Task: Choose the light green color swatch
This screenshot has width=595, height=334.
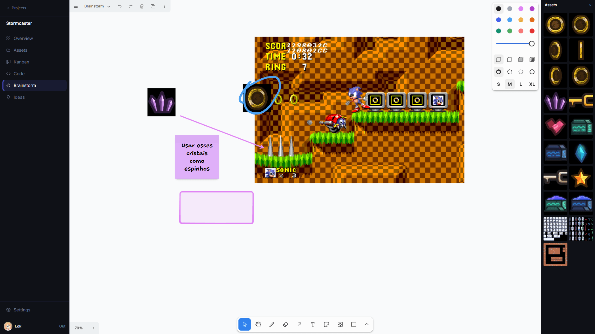Action: [510, 31]
